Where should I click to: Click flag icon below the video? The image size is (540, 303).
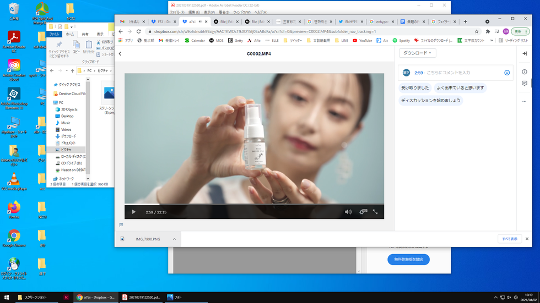point(121,225)
